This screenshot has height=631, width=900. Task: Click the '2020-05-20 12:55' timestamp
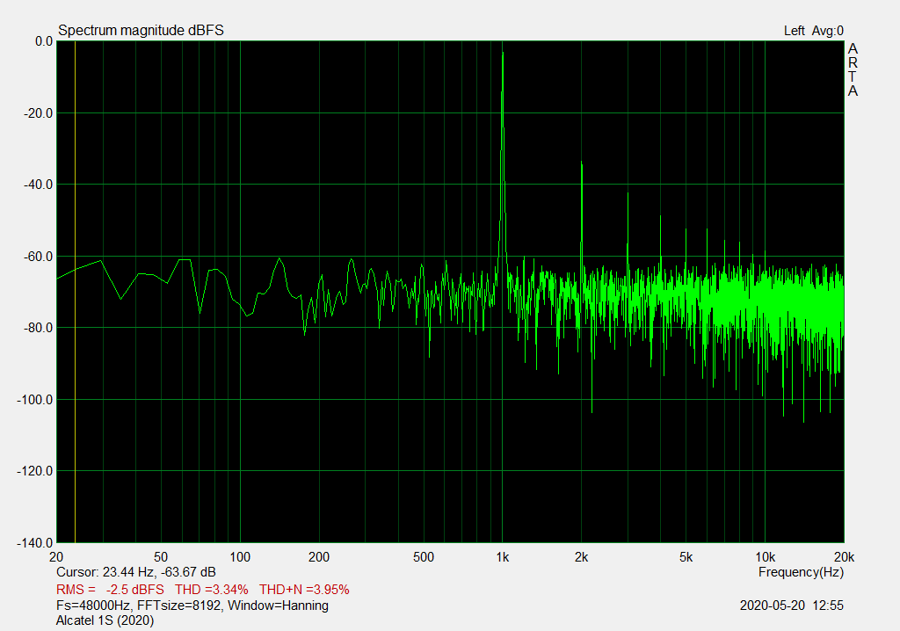coord(792,606)
